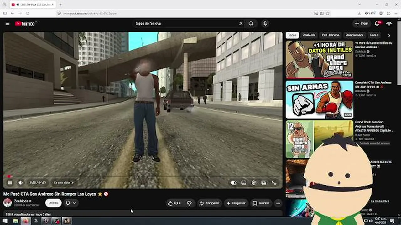Click the Preguntar ask button
The height and width of the screenshot is (225, 401).
click(x=236, y=203)
